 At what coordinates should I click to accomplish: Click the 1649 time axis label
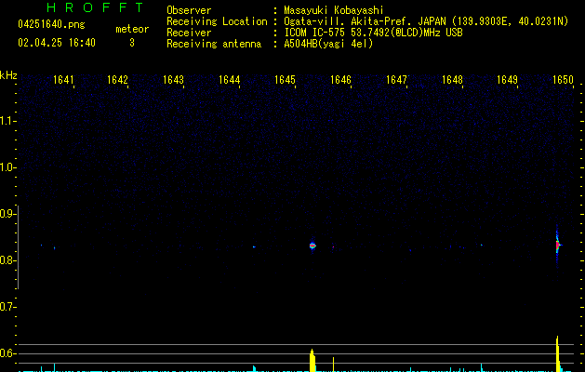click(508, 80)
